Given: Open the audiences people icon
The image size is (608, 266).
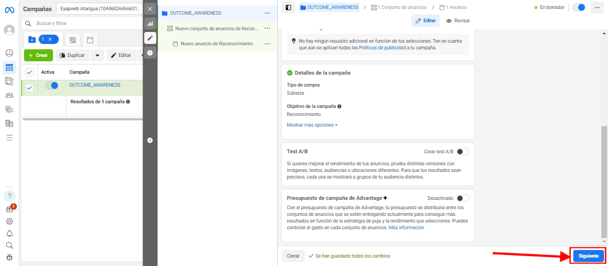Looking at the screenshot, I should click(x=9, y=95).
